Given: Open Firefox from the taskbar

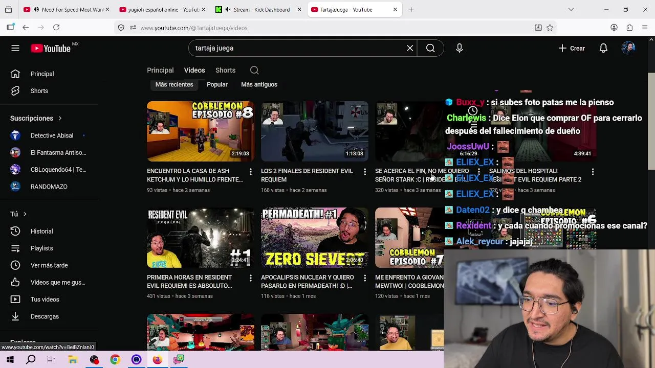Looking at the screenshot, I should 157,360.
